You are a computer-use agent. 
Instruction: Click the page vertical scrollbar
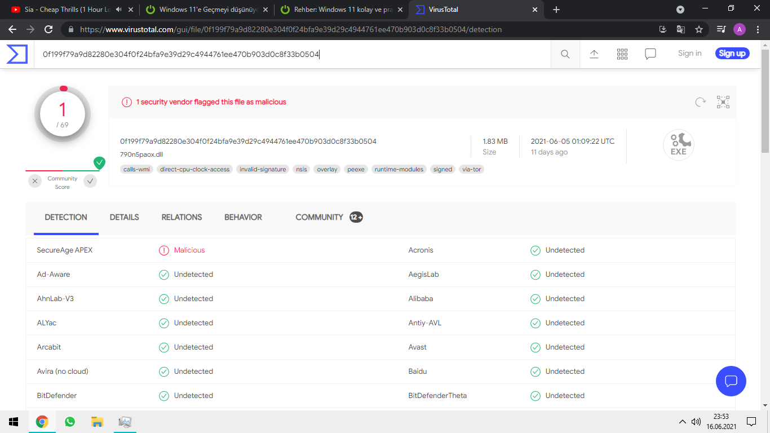pyautogui.click(x=765, y=101)
